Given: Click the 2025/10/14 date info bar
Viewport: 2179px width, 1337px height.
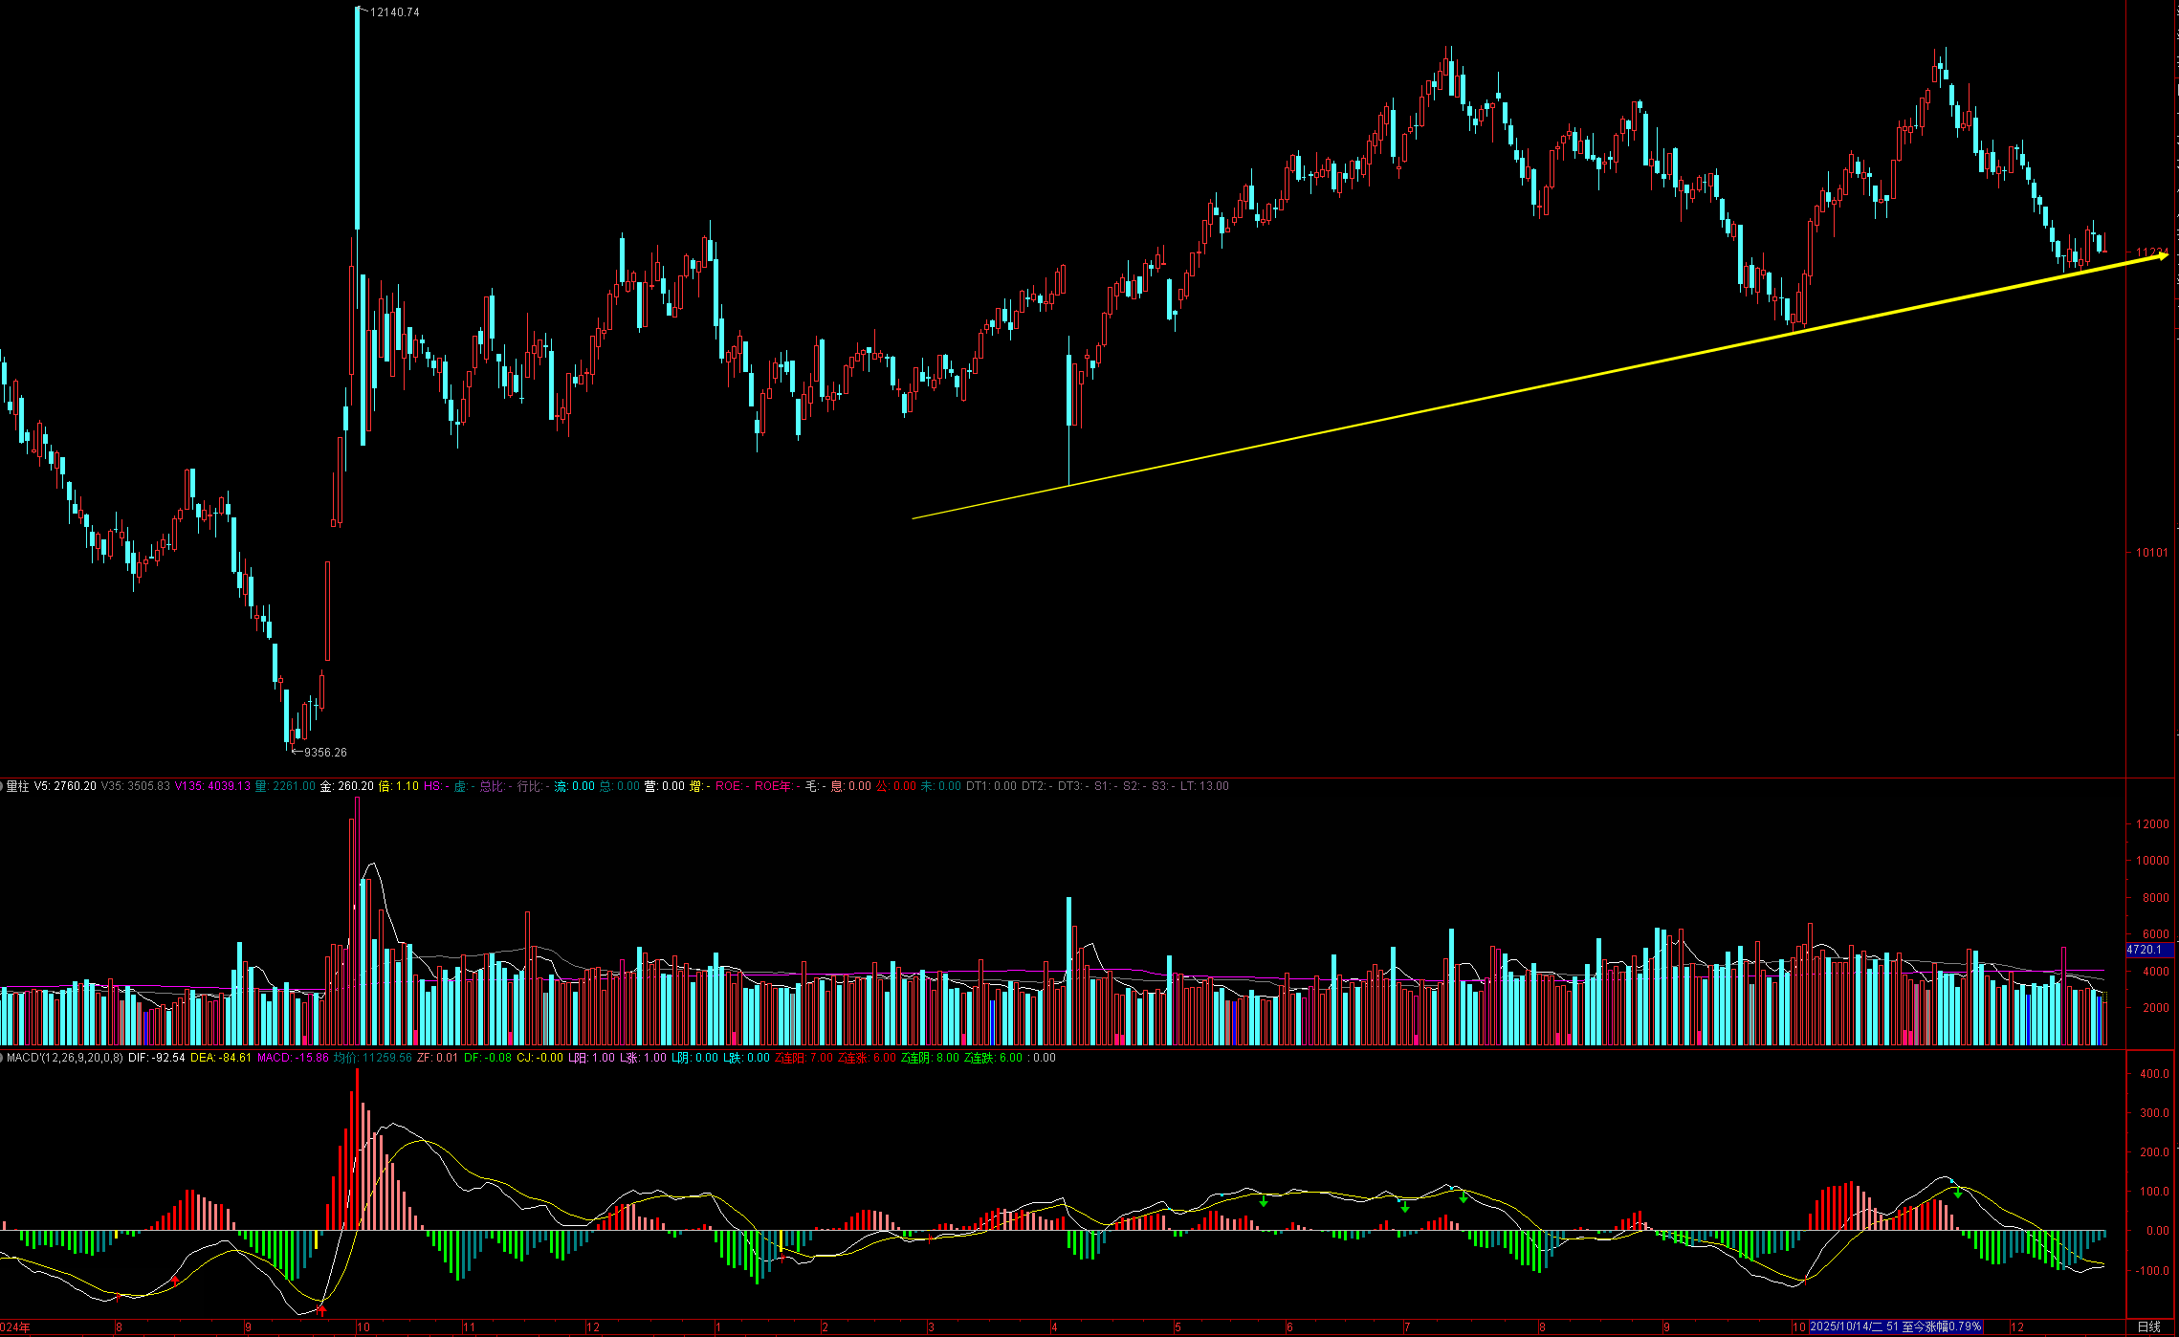Looking at the screenshot, I should [1895, 1326].
